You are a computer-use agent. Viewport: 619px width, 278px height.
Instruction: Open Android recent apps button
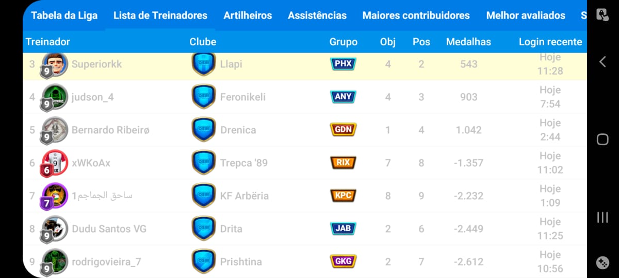[602, 217]
